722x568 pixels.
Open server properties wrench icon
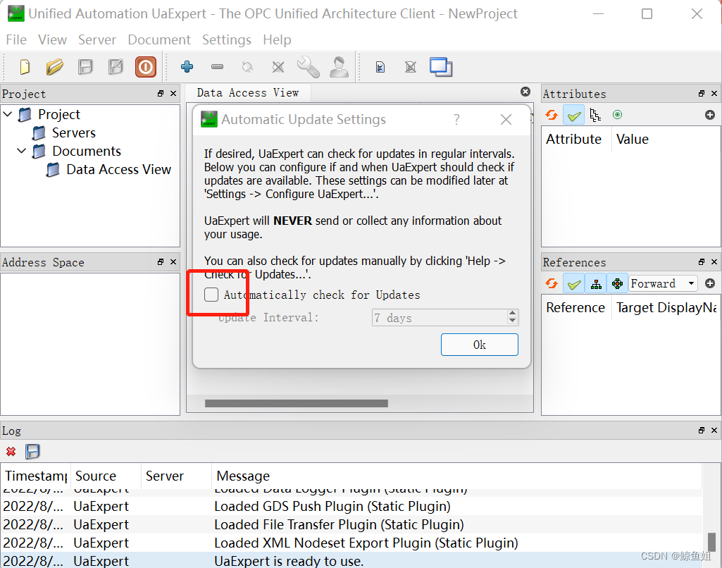pos(308,67)
